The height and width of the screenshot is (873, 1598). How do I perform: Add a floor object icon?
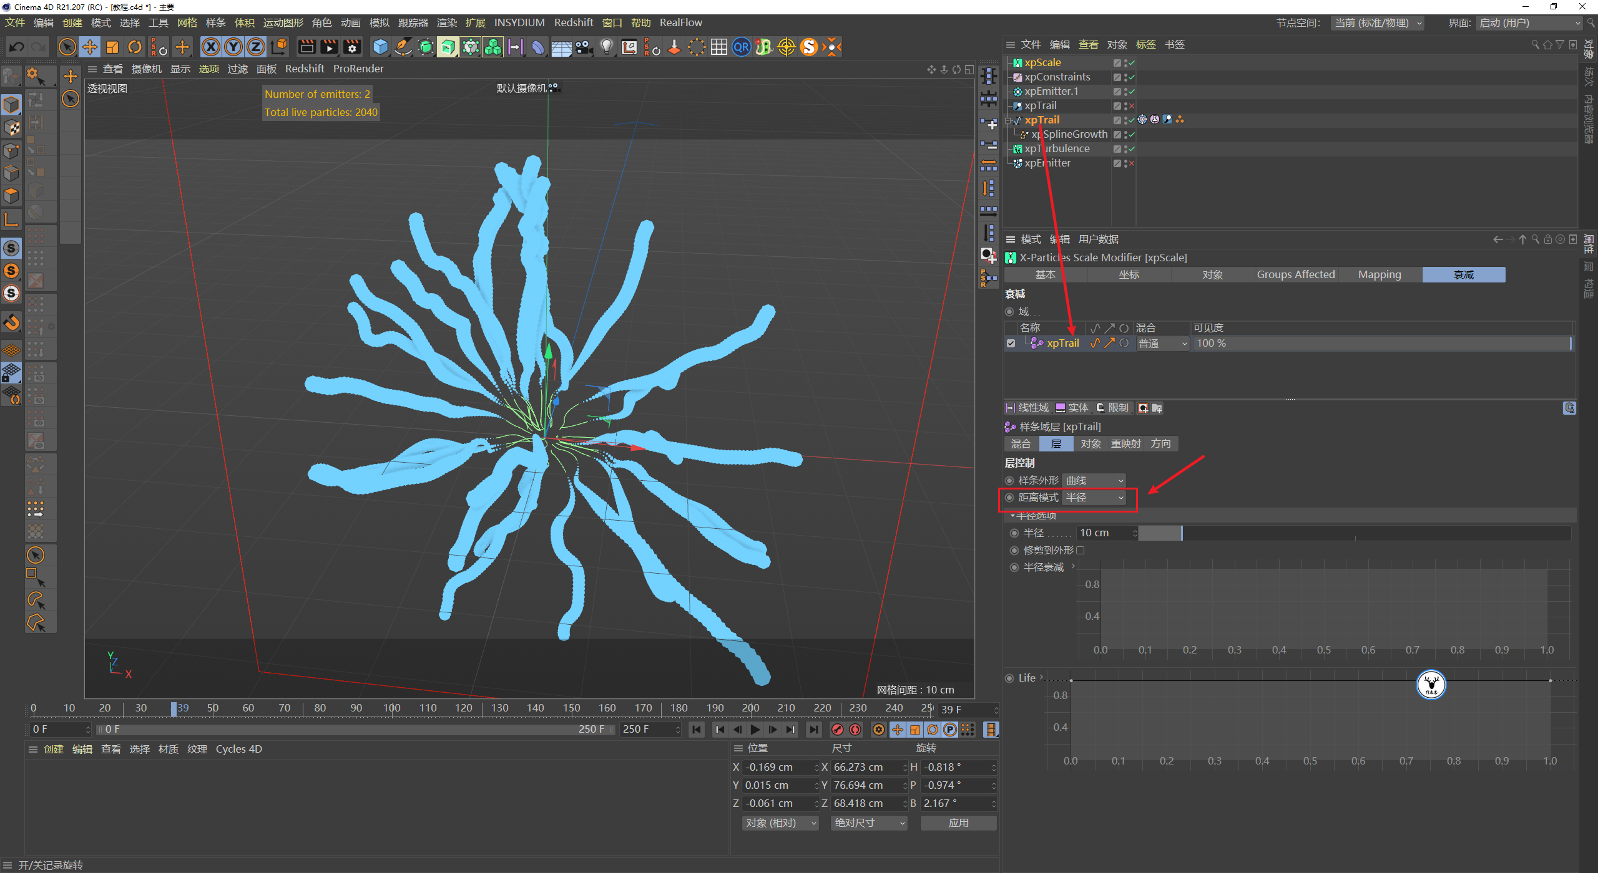click(x=561, y=47)
